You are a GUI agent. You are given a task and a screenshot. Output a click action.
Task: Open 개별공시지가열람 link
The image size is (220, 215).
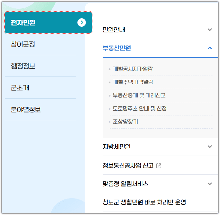(x=133, y=69)
